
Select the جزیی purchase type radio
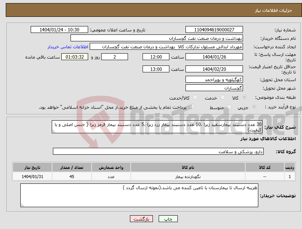(254, 107)
